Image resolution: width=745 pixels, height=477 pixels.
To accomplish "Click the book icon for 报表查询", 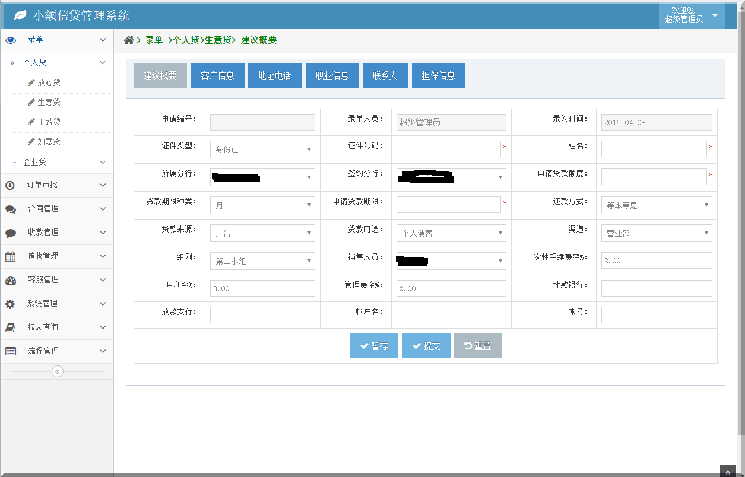I will (x=11, y=327).
